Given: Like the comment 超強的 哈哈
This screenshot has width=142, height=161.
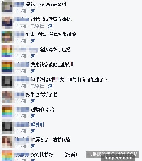Looking at the screenshot, I should coord(33,116).
